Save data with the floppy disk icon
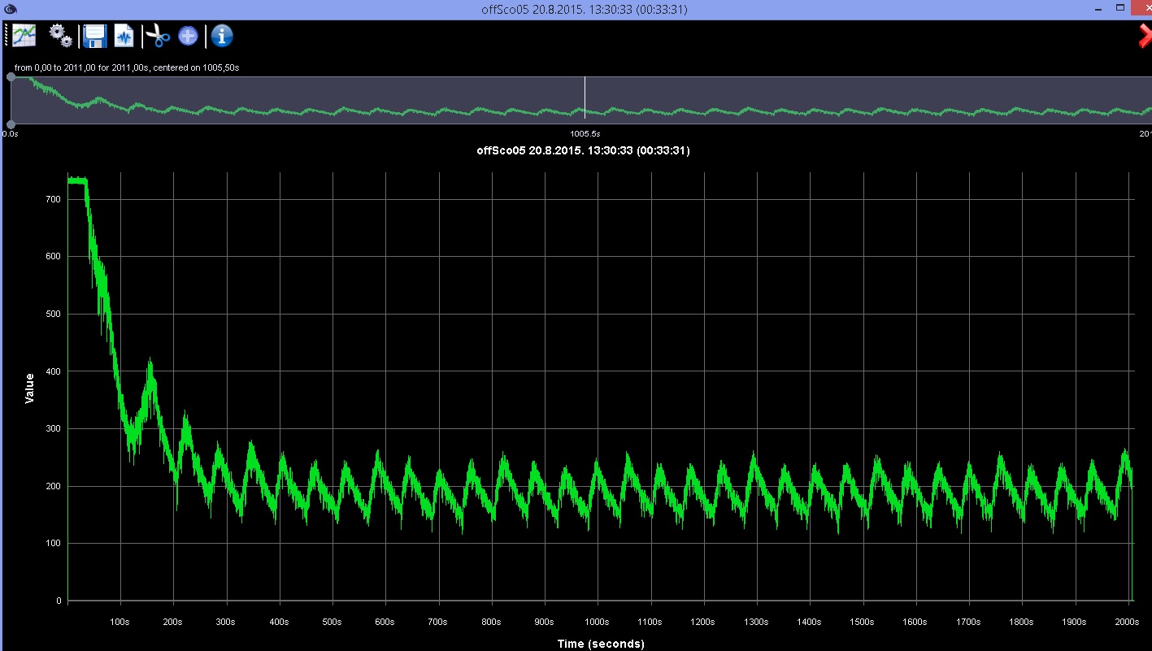 pos(95,36)
